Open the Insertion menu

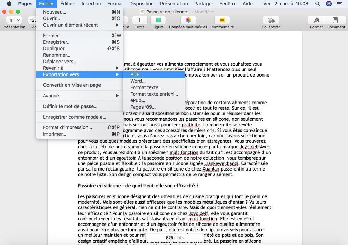point(91,4)
